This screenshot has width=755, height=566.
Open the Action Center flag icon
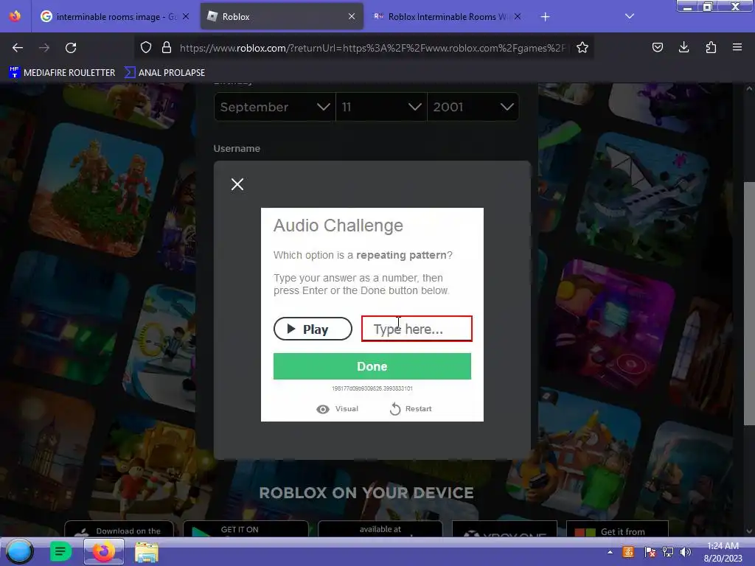650,552
